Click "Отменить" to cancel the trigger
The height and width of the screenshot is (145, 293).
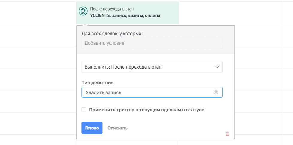tap(117, 128)
